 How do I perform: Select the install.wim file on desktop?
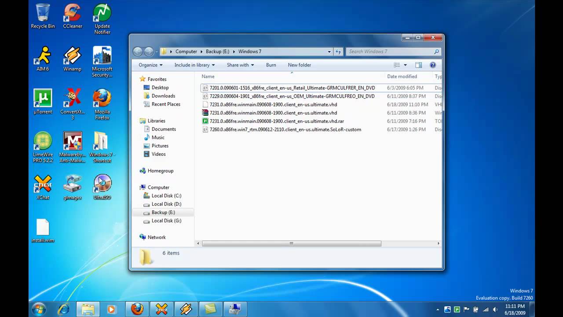tap(43, 231)
